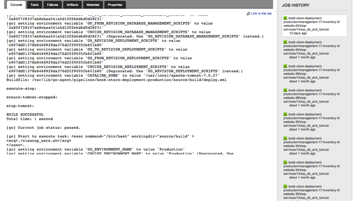Click green status icon for website-38 job
The width and height of the screenshot is (355, 201).
285,90
